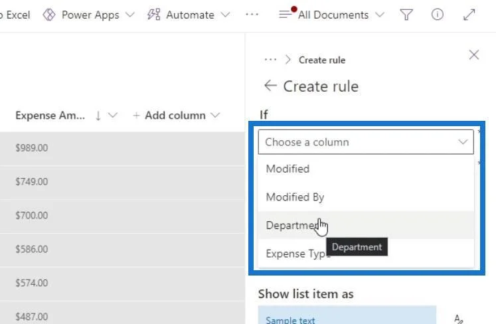
Task: Click the $749.00 cell
Action: (32, 182)
